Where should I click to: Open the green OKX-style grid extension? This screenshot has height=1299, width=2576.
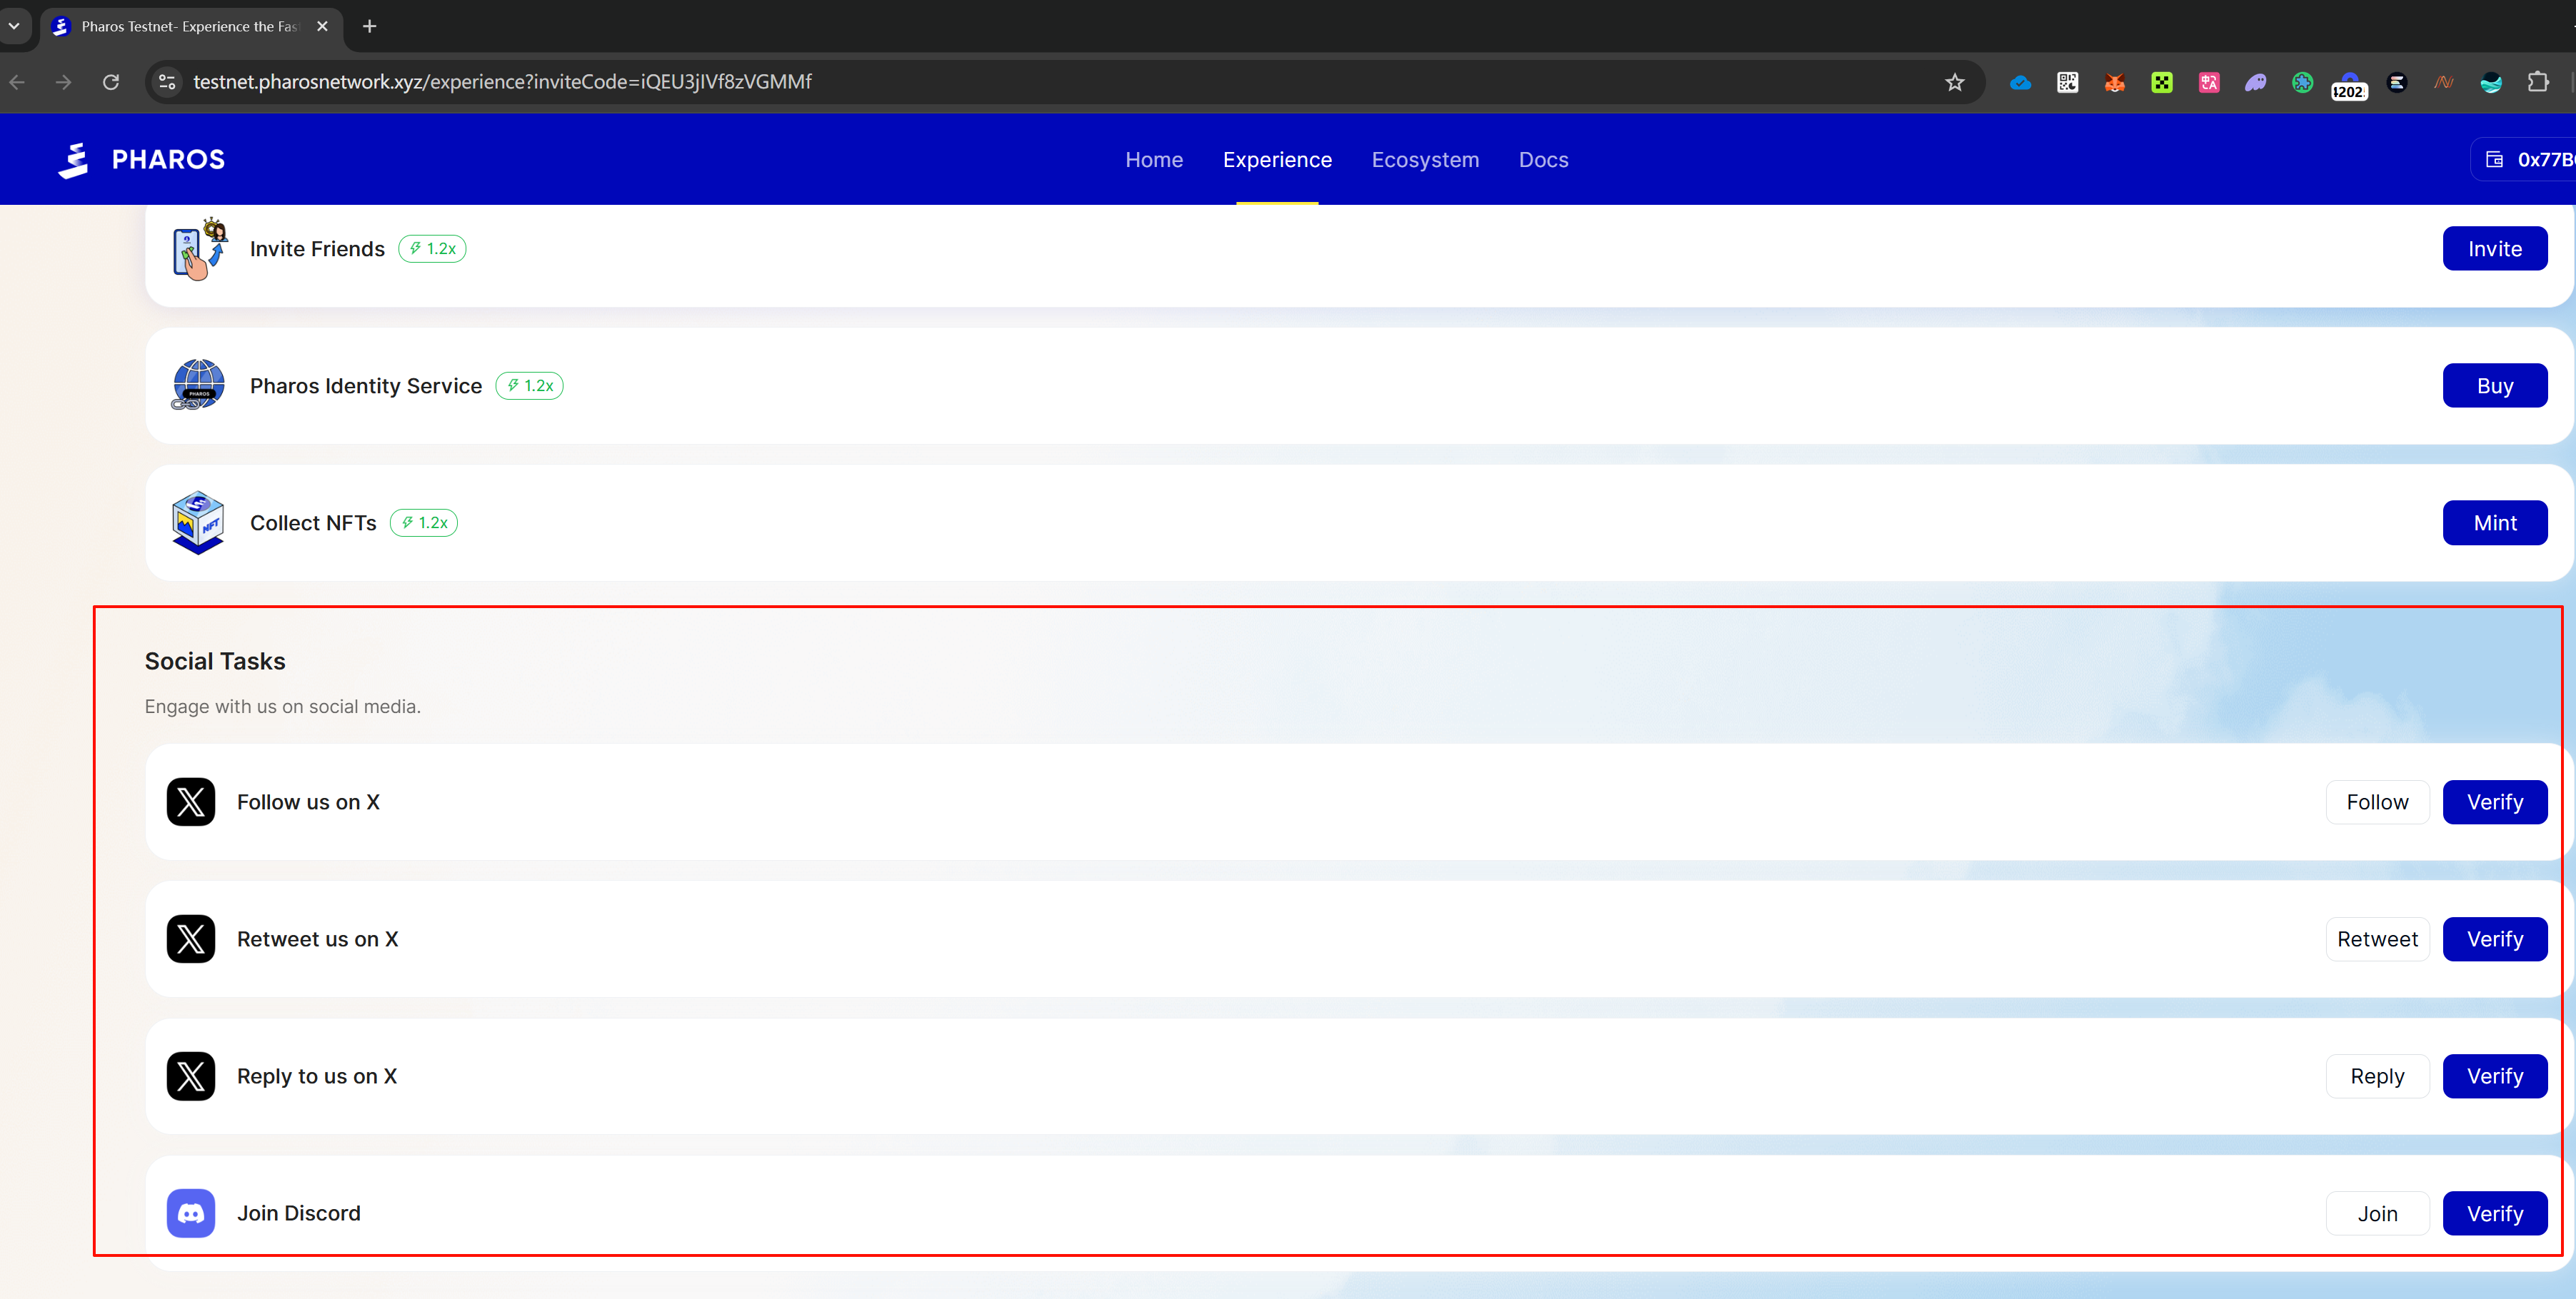[x=2161, y=82]
